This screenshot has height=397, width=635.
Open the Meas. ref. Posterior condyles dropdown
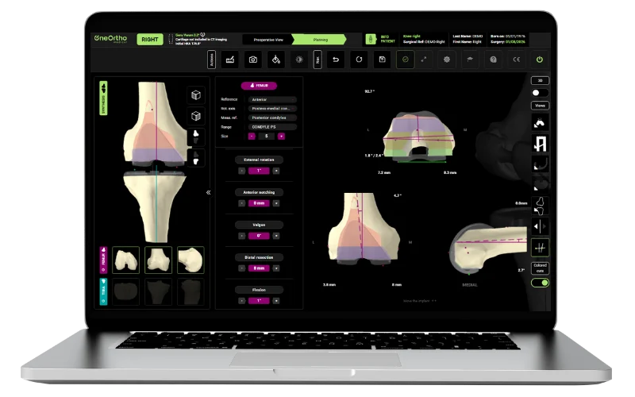pyautogui.click(x=272, y=118)
